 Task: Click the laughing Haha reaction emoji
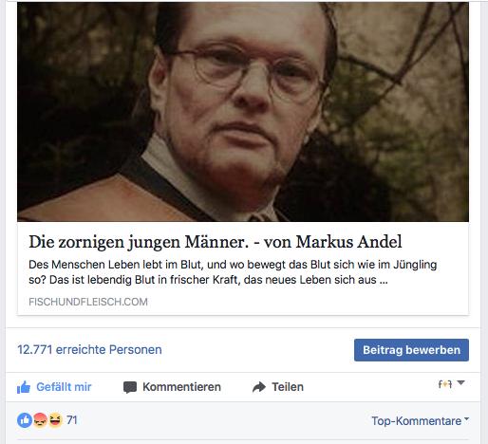click(55, 420)
